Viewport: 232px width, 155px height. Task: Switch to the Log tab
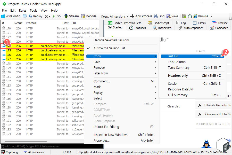pyautogui.click(x=181, y=23)
